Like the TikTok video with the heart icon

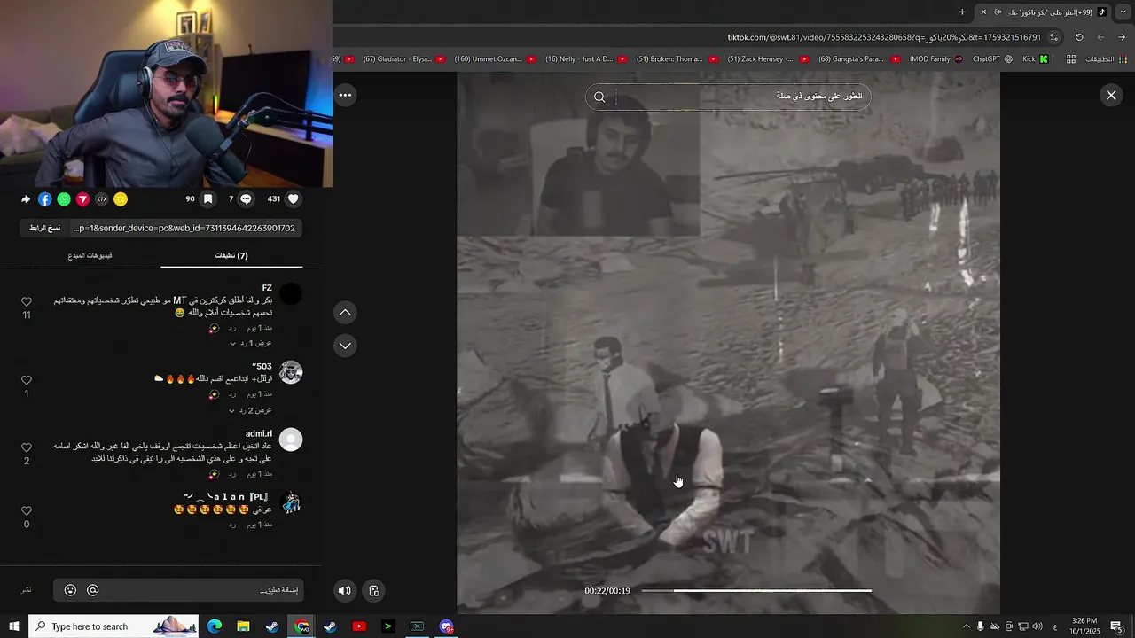[x=294, y=199]
